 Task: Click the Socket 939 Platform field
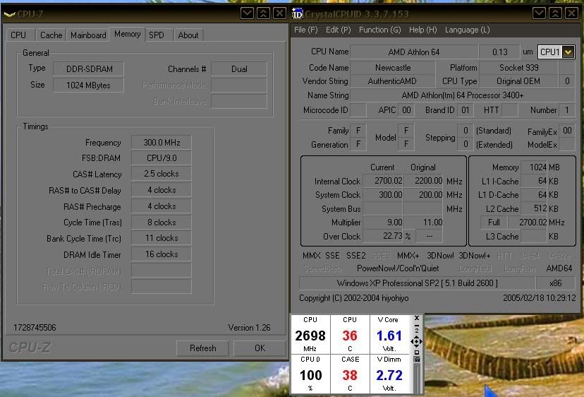point(518,68)
